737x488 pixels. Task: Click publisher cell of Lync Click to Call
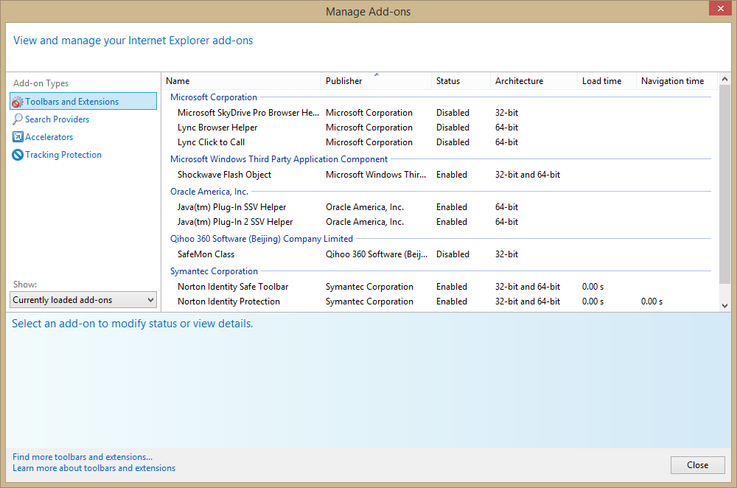[x=369, y=142]
